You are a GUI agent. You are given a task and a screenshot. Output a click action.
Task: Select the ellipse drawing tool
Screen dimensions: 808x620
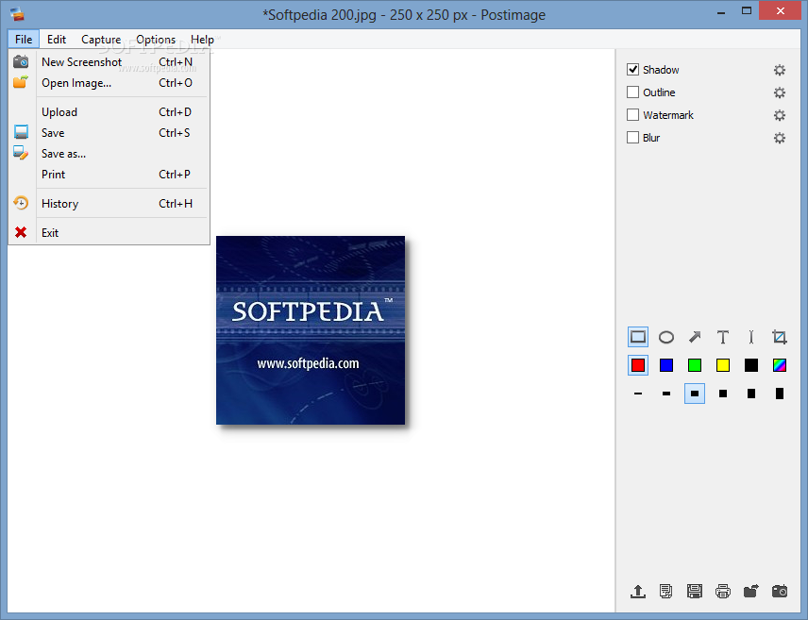[666, 337]
